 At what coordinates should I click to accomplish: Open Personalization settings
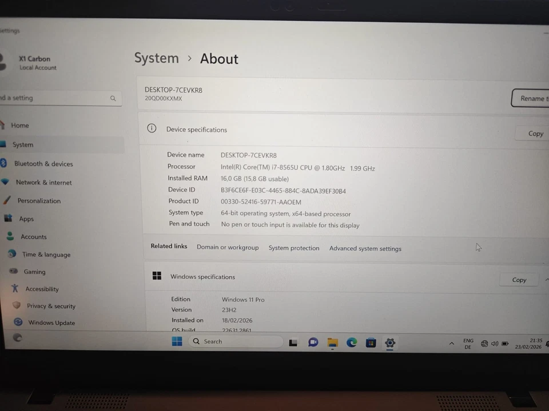click(x=39, y=200)
